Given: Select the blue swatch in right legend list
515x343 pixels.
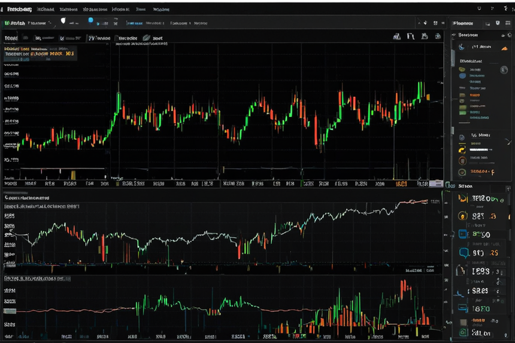Looking at the screenshot, I should pyautogui.click(x=462, y=76).
